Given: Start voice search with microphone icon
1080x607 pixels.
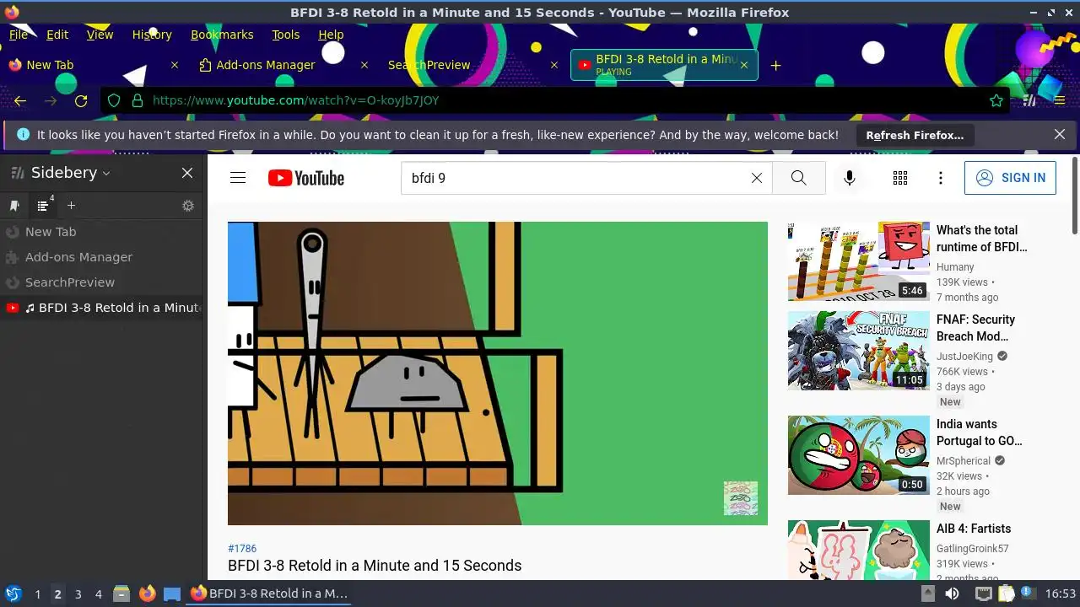Looking at the screenshot, I should pos(850,178).
